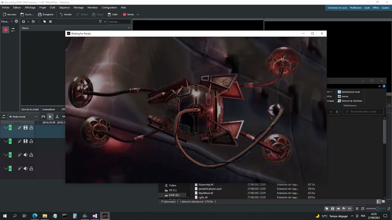Expand the Rendu dropdown arrow
392x220 pixels.
(138, 14)
